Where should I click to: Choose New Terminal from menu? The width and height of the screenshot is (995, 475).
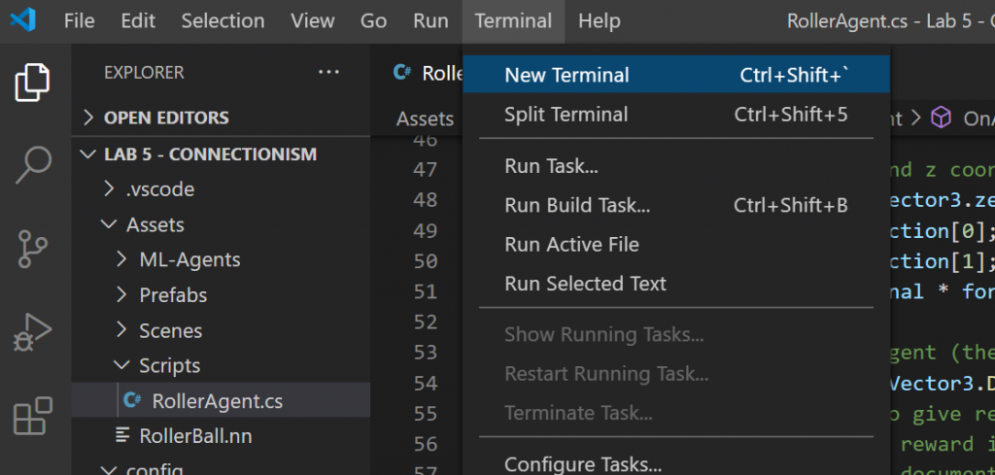coord(676,75)
